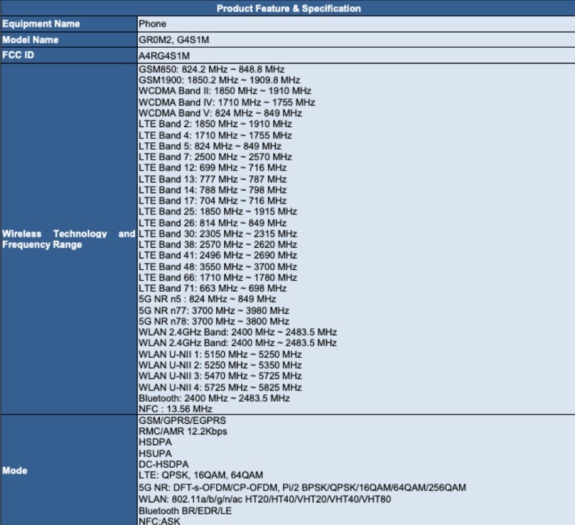Click the '5G NR n78: 3700 MHz' line
Screen dimensions: 575x525
tap(214, 321)
